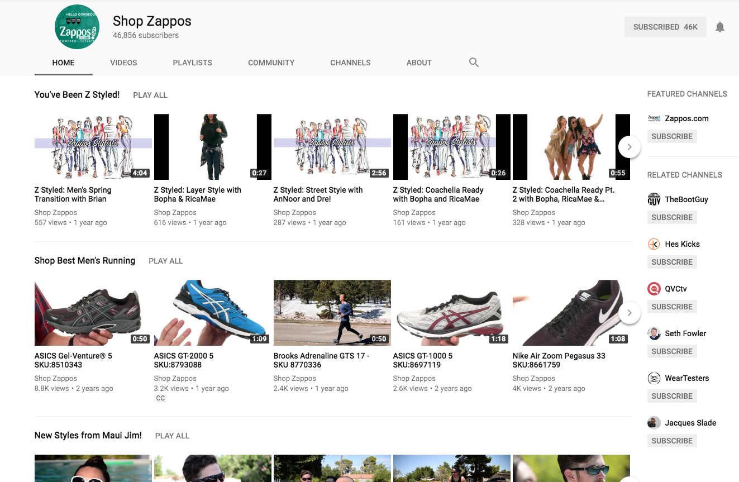The height and width of the screenshot is (482, 739).
Task: Open Nike Air Zoom Pegasus 33 thumbnail
Action: coord(571,313)
